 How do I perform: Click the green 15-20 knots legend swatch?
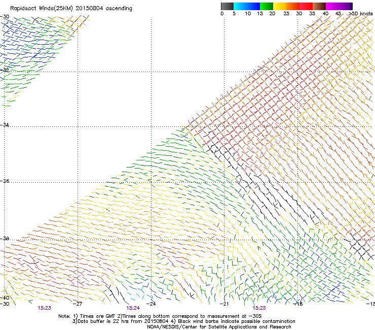(x=267, y=6)
